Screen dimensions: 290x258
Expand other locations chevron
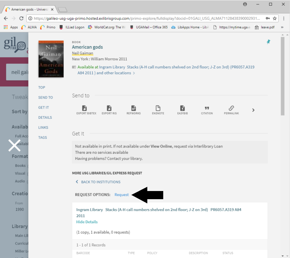(134, 73)
